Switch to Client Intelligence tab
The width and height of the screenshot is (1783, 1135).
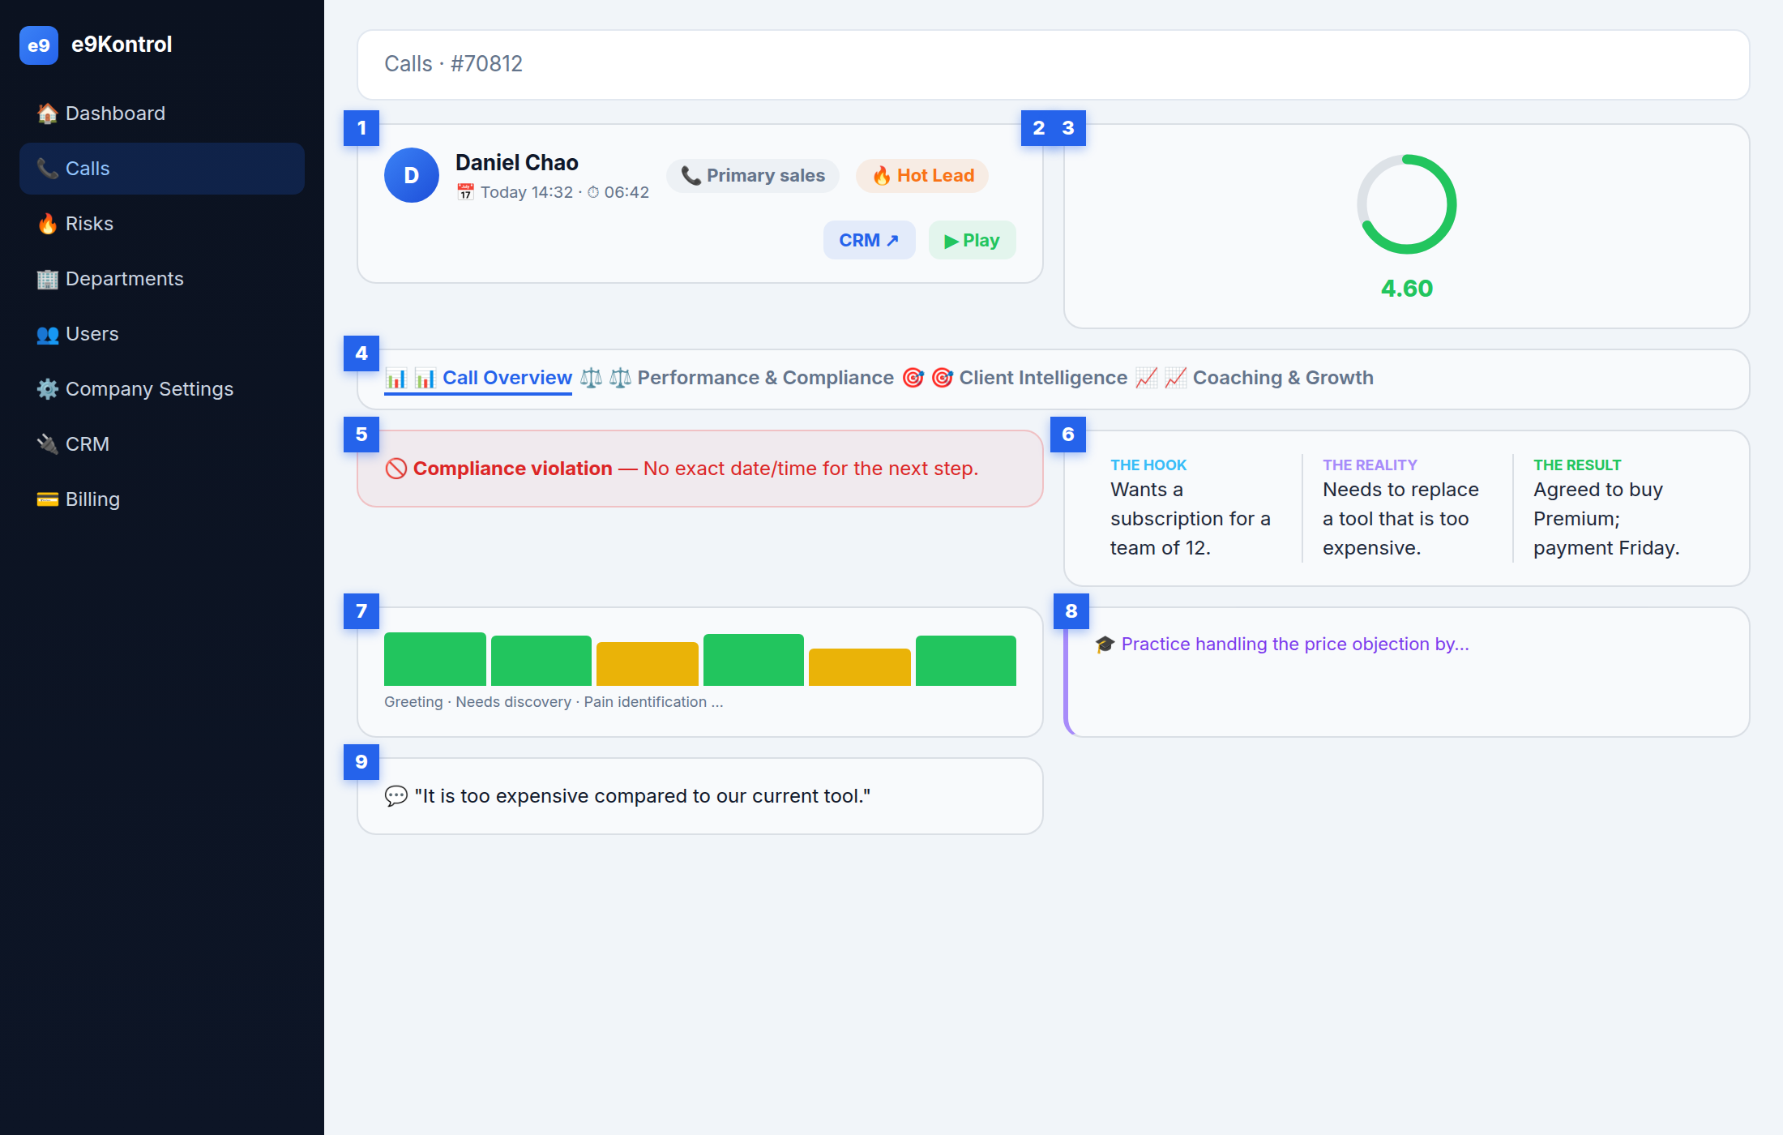point(1015,378)
